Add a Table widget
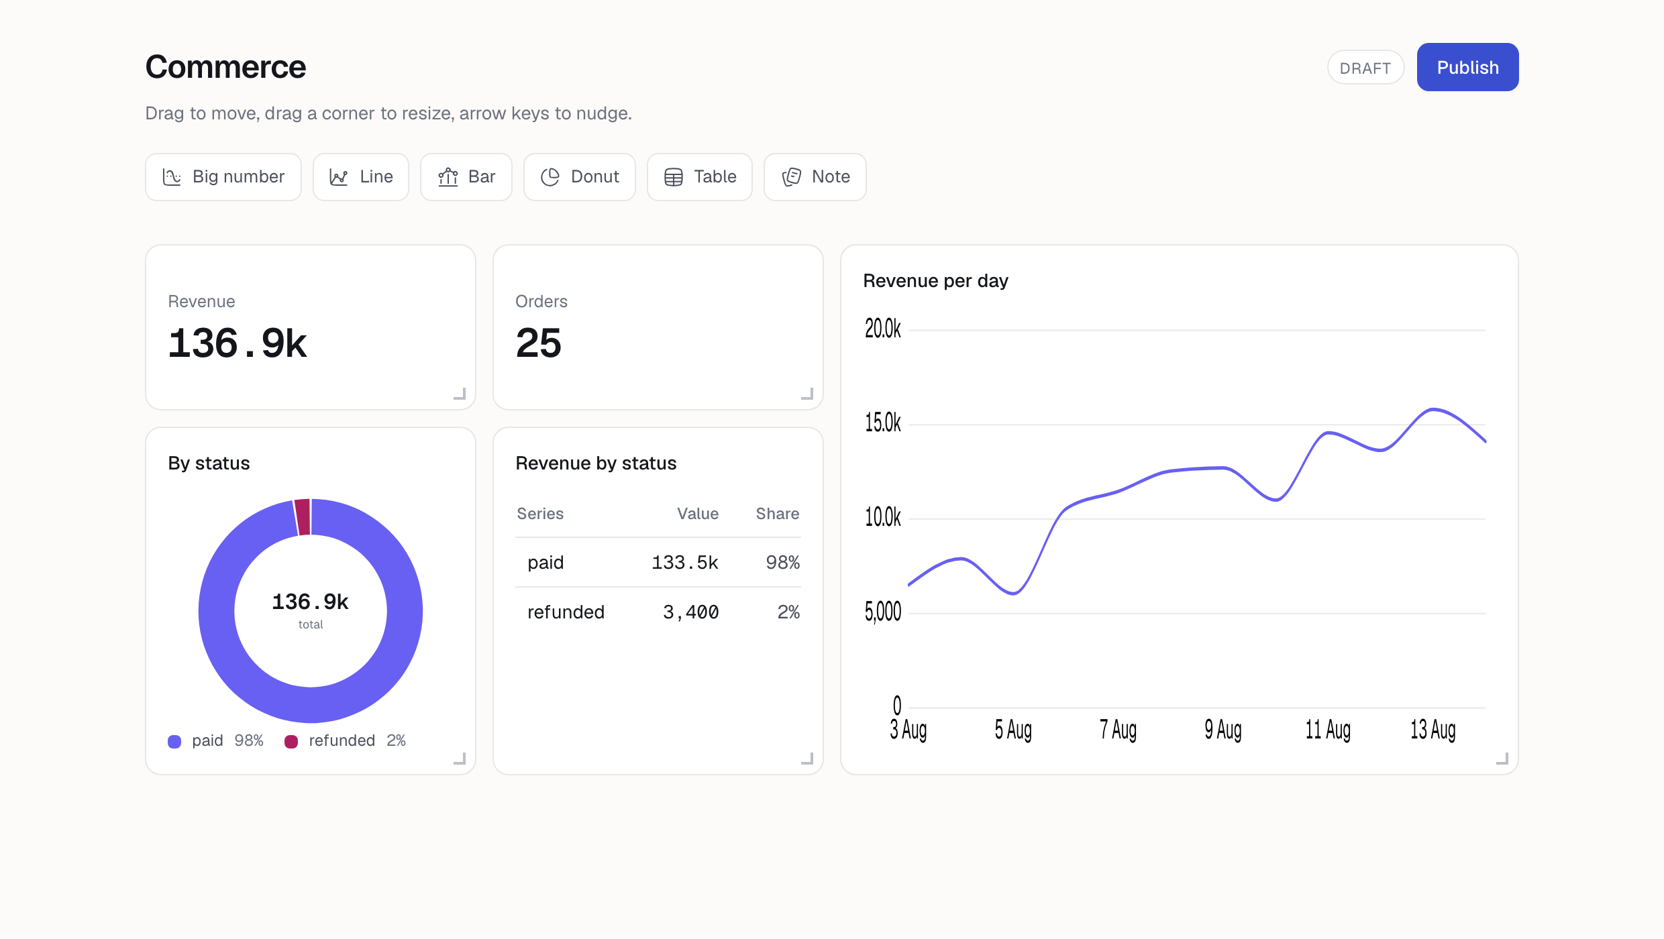This screenshot has height=939, width=1664. (x=700, y=177)
